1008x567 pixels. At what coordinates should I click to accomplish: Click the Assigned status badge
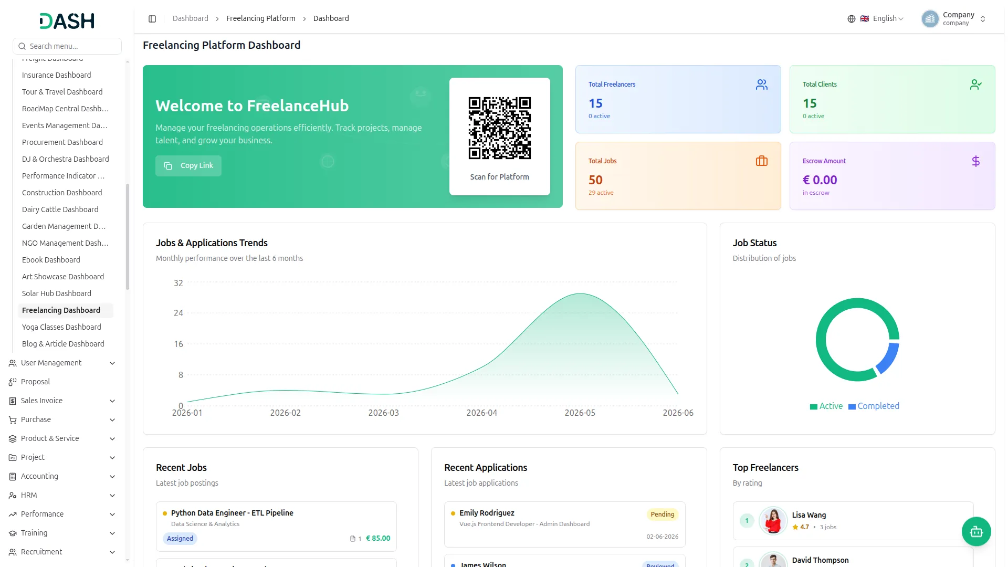180,539
